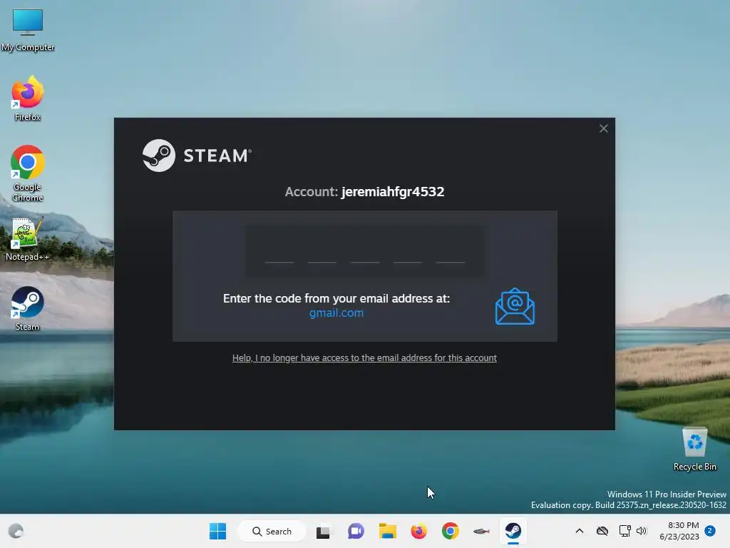This screenshot has height=548, width=730.
Task: Click the gmail.com email address text
Action: 336,313
